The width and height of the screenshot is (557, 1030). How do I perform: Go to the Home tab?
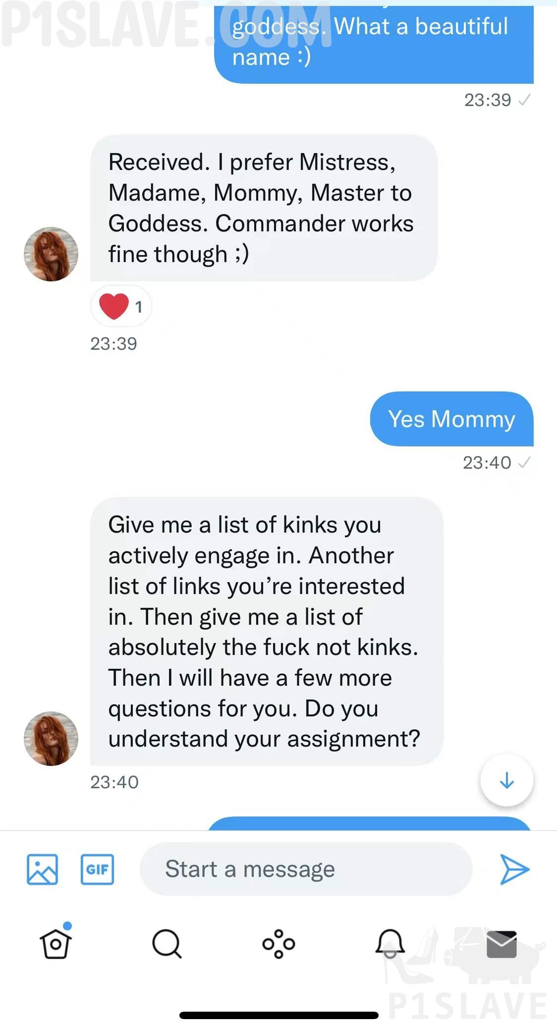[56, 943]
